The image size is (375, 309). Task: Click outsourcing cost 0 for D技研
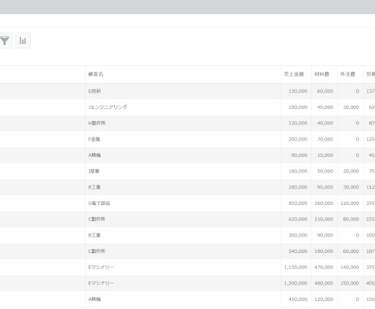pos(357,91)
